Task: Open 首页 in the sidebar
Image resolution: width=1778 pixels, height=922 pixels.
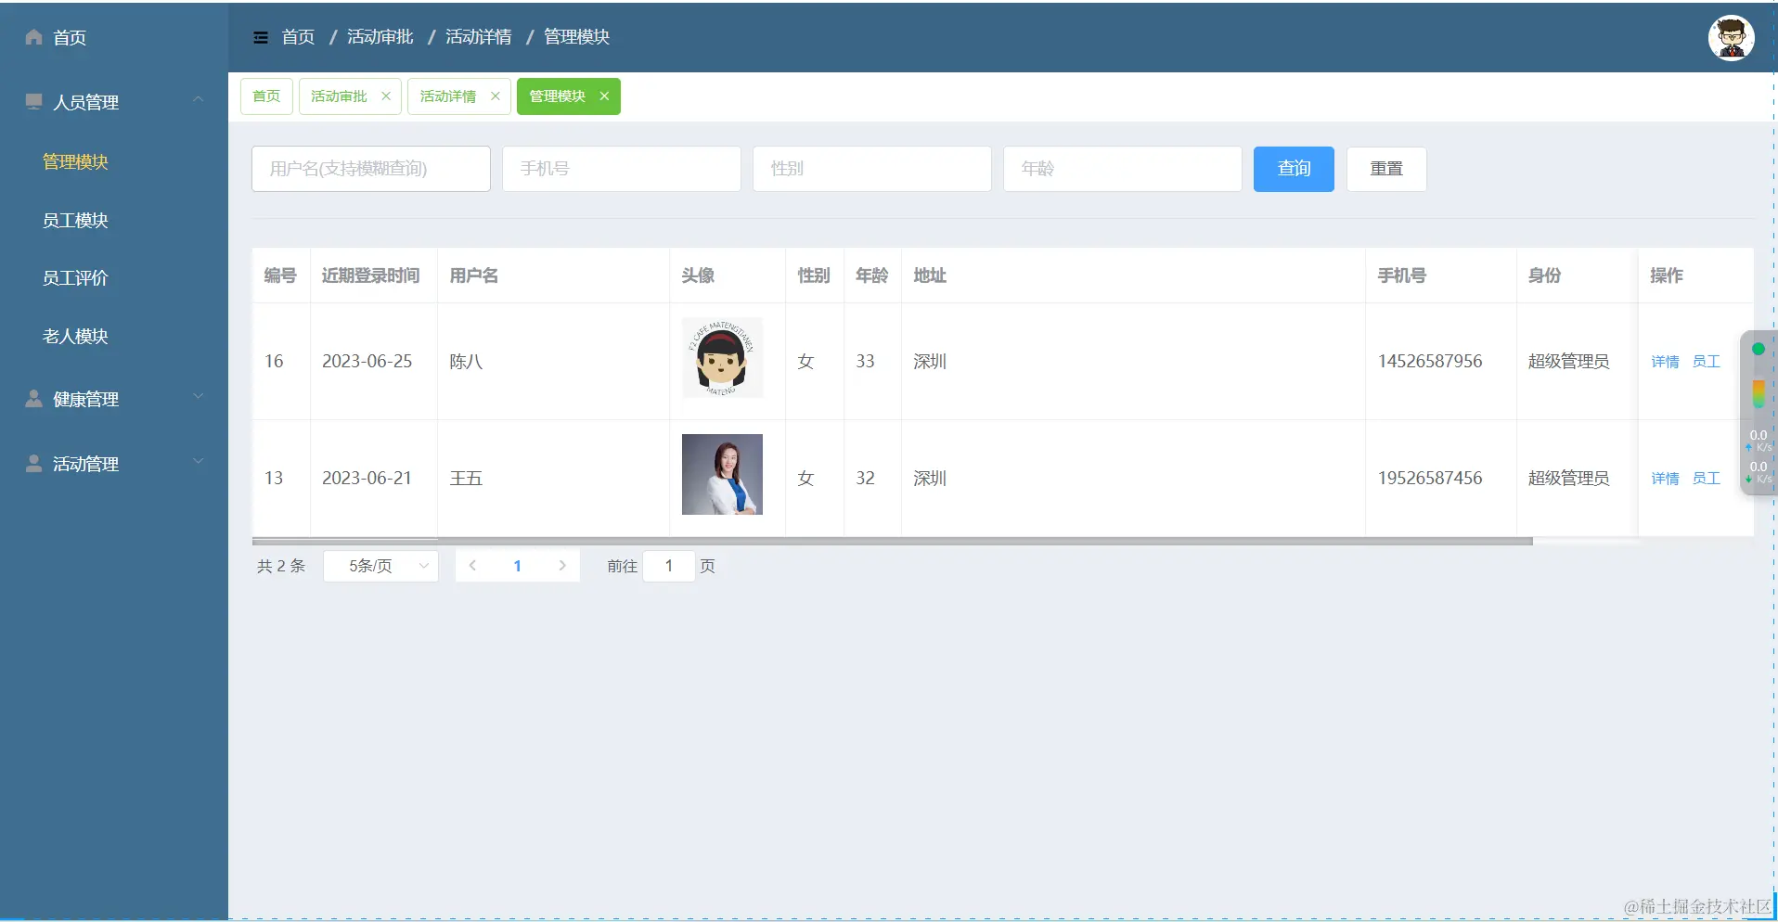Action: tap(69, 37)
